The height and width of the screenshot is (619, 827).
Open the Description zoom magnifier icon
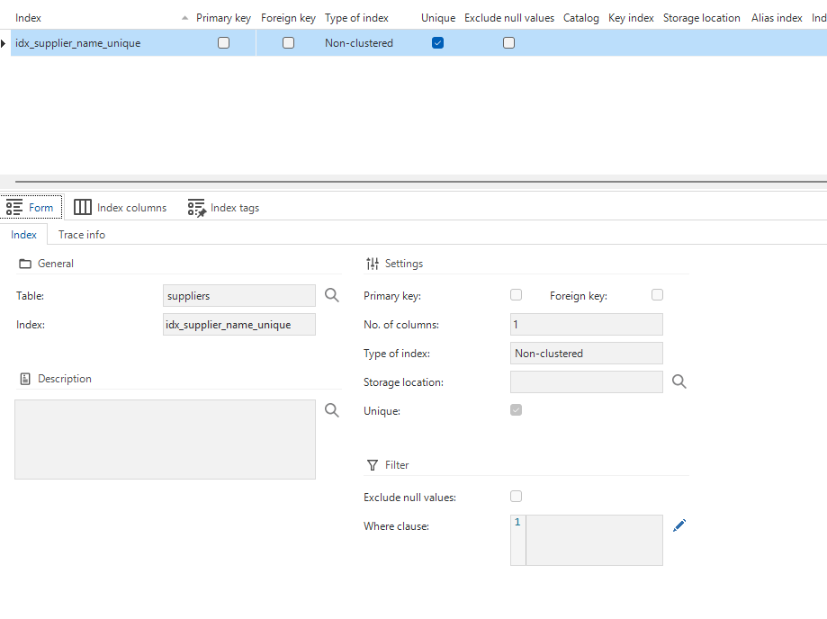coord(332,409)
